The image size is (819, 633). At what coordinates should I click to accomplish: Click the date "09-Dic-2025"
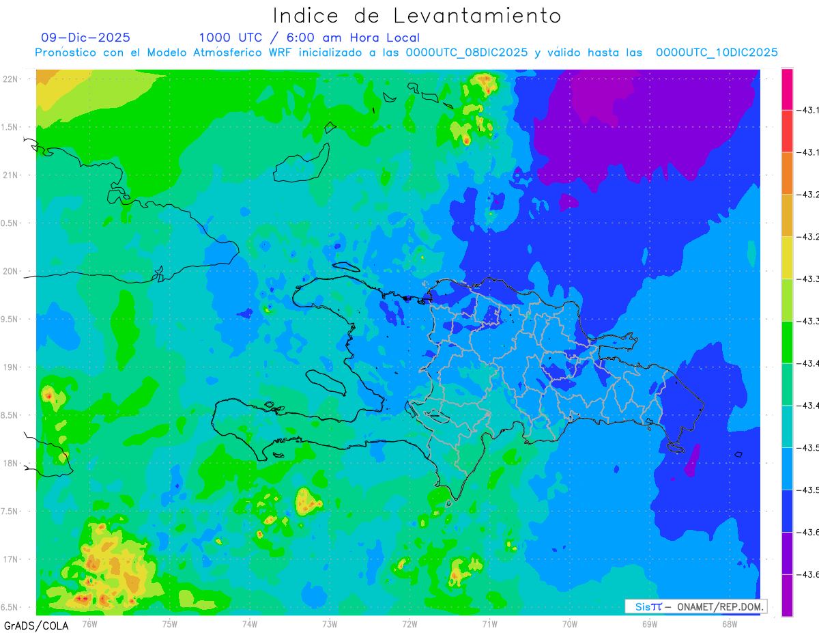[86, 38]
